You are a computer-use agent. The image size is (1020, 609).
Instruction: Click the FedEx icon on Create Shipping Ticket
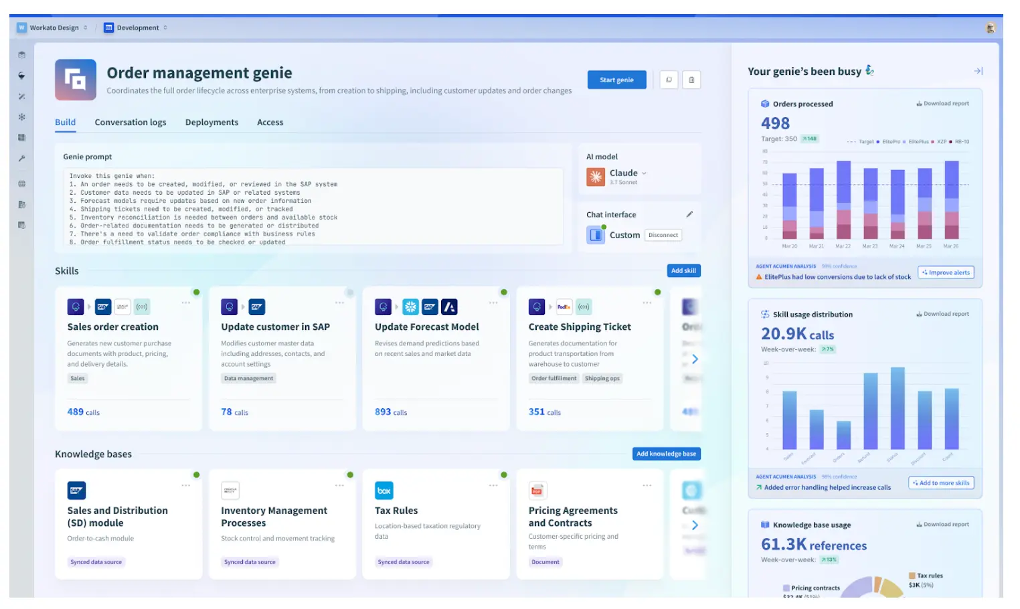tap(564, 307)
